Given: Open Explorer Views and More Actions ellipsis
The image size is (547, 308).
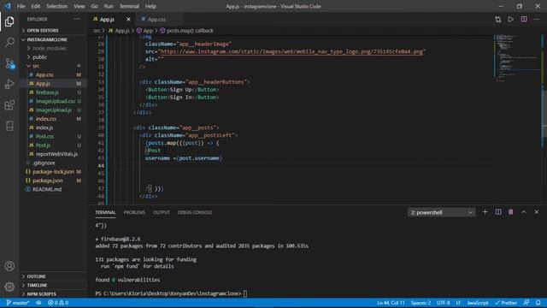Looking at the screenshot, I should 77,19.
